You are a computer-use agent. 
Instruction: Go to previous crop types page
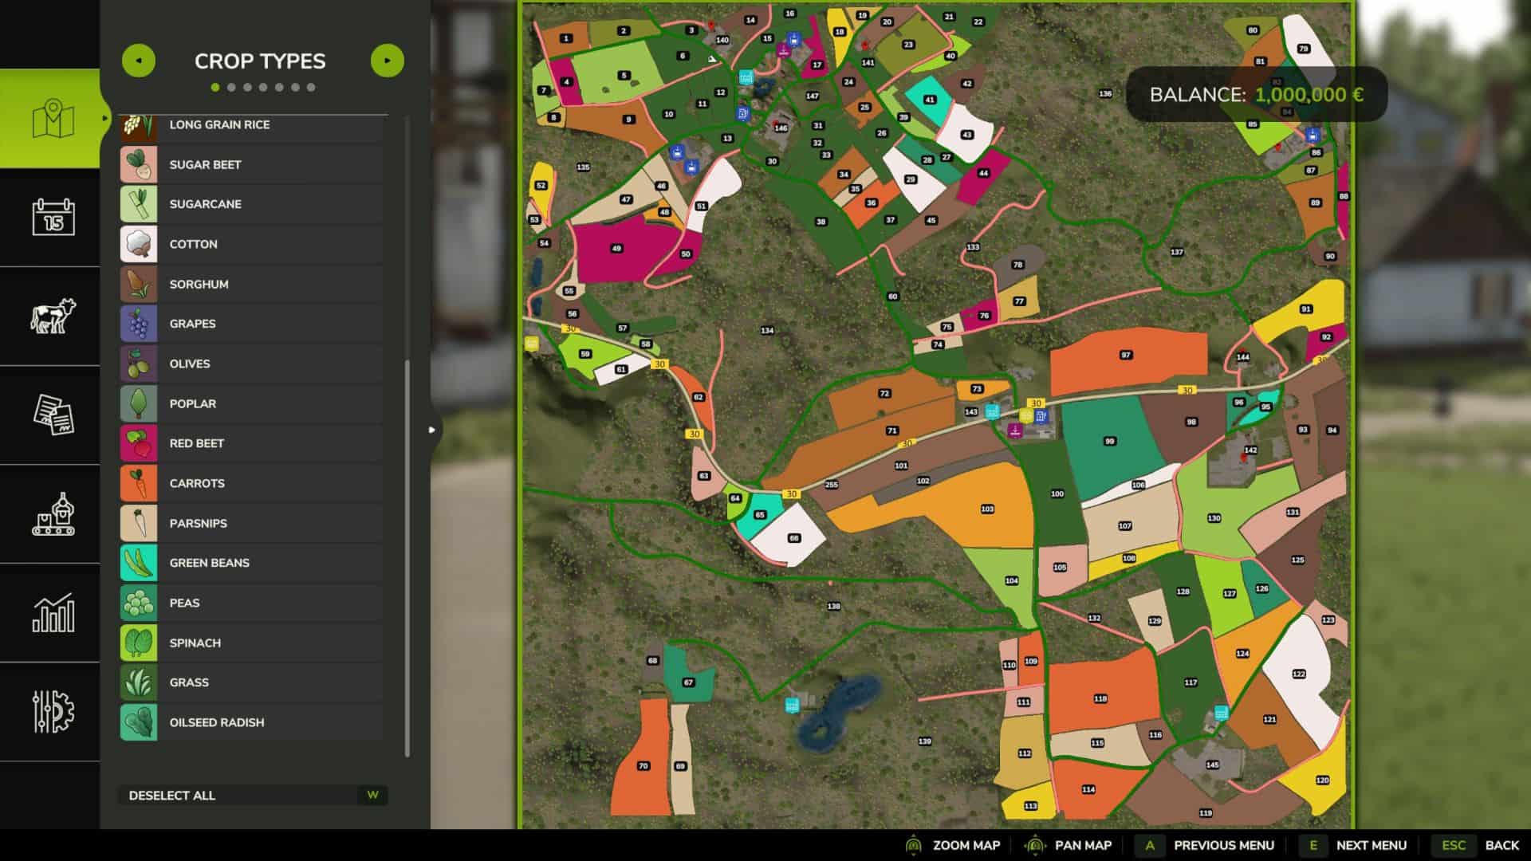(x=139, y=61)
